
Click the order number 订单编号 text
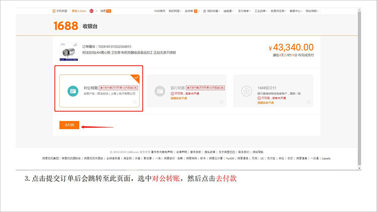[x=107, y=47]
